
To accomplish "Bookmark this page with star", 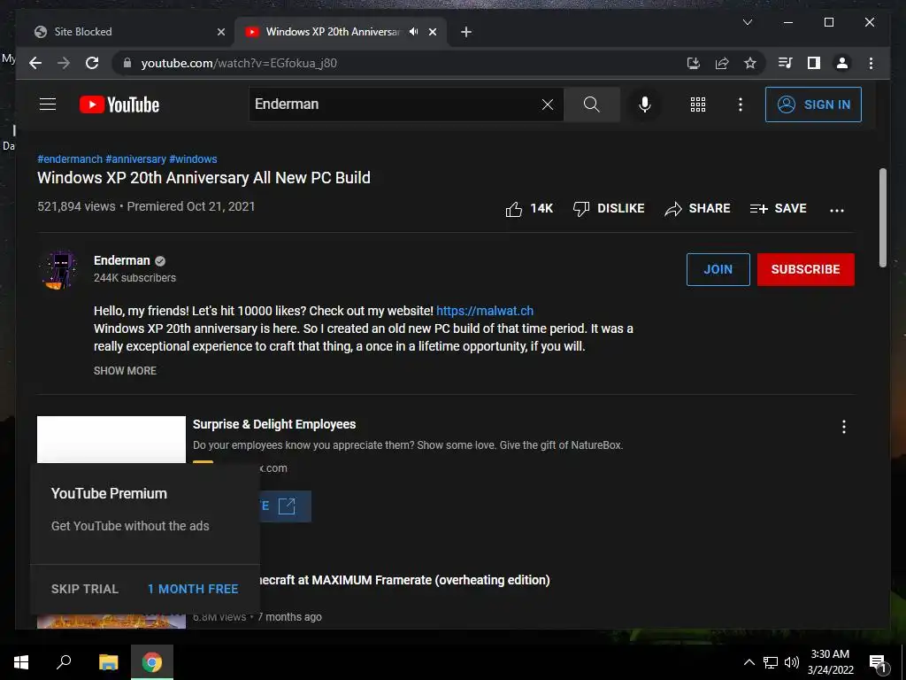I will coord(750,63).
